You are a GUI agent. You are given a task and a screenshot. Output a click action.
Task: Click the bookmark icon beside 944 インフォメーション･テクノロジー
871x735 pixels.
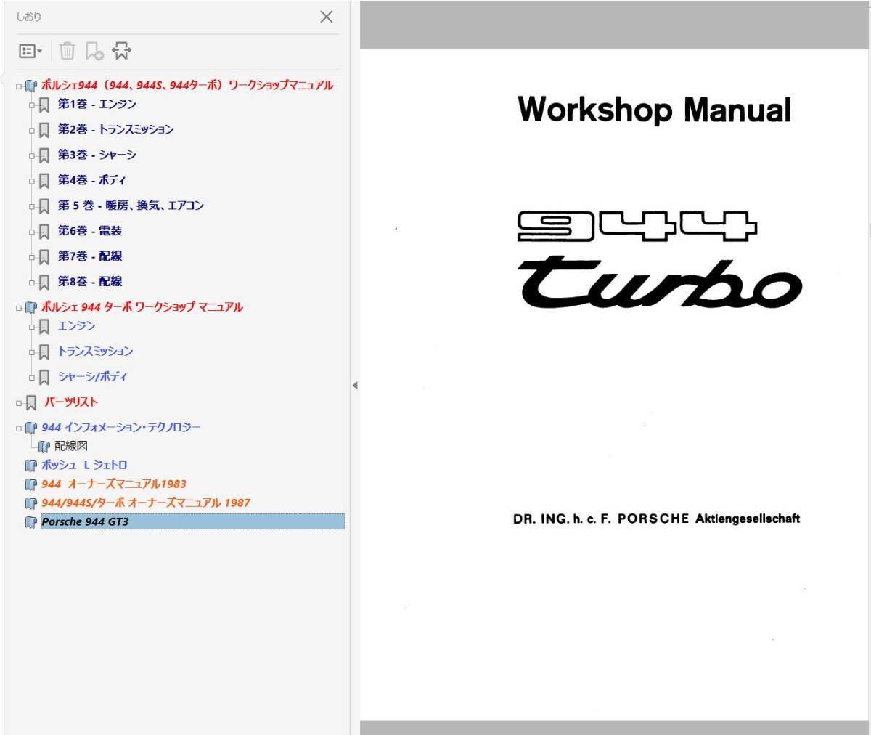tap(30, 428)
